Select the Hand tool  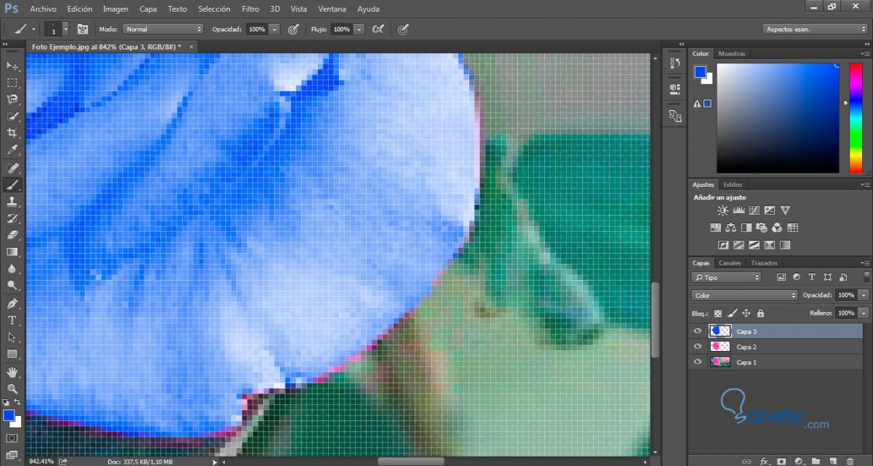click(x=12, y=372)
